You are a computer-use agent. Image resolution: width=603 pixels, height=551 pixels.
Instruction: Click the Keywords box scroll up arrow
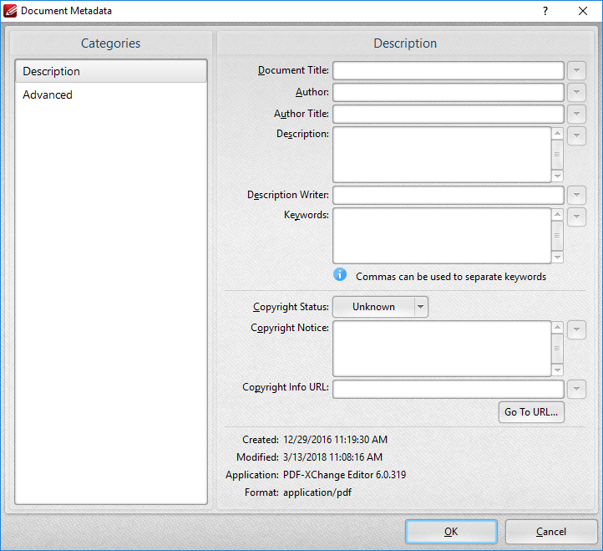coord(557,215)
